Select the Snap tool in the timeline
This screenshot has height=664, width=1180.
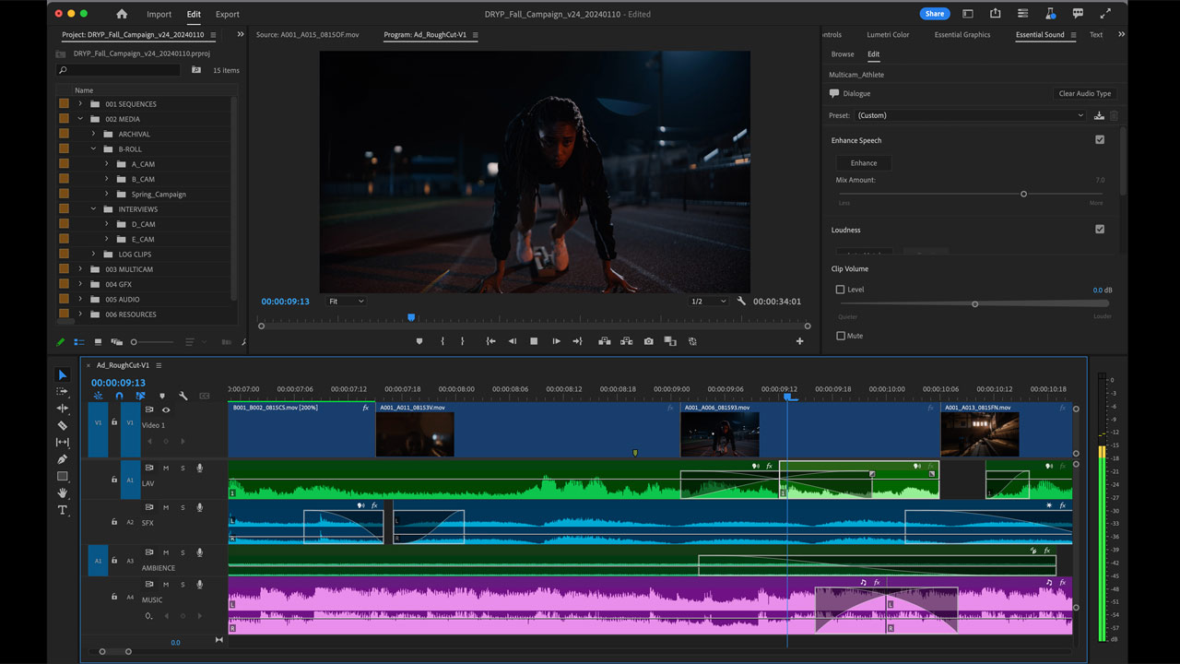[118, 395]
